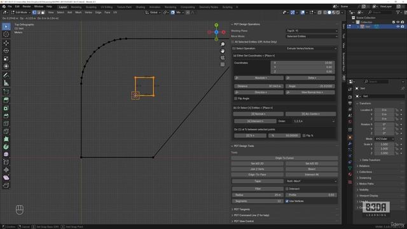This screenshot has width=407, height=229.
Task: Select the 3D Cursor tool
Action: (6, 34)
